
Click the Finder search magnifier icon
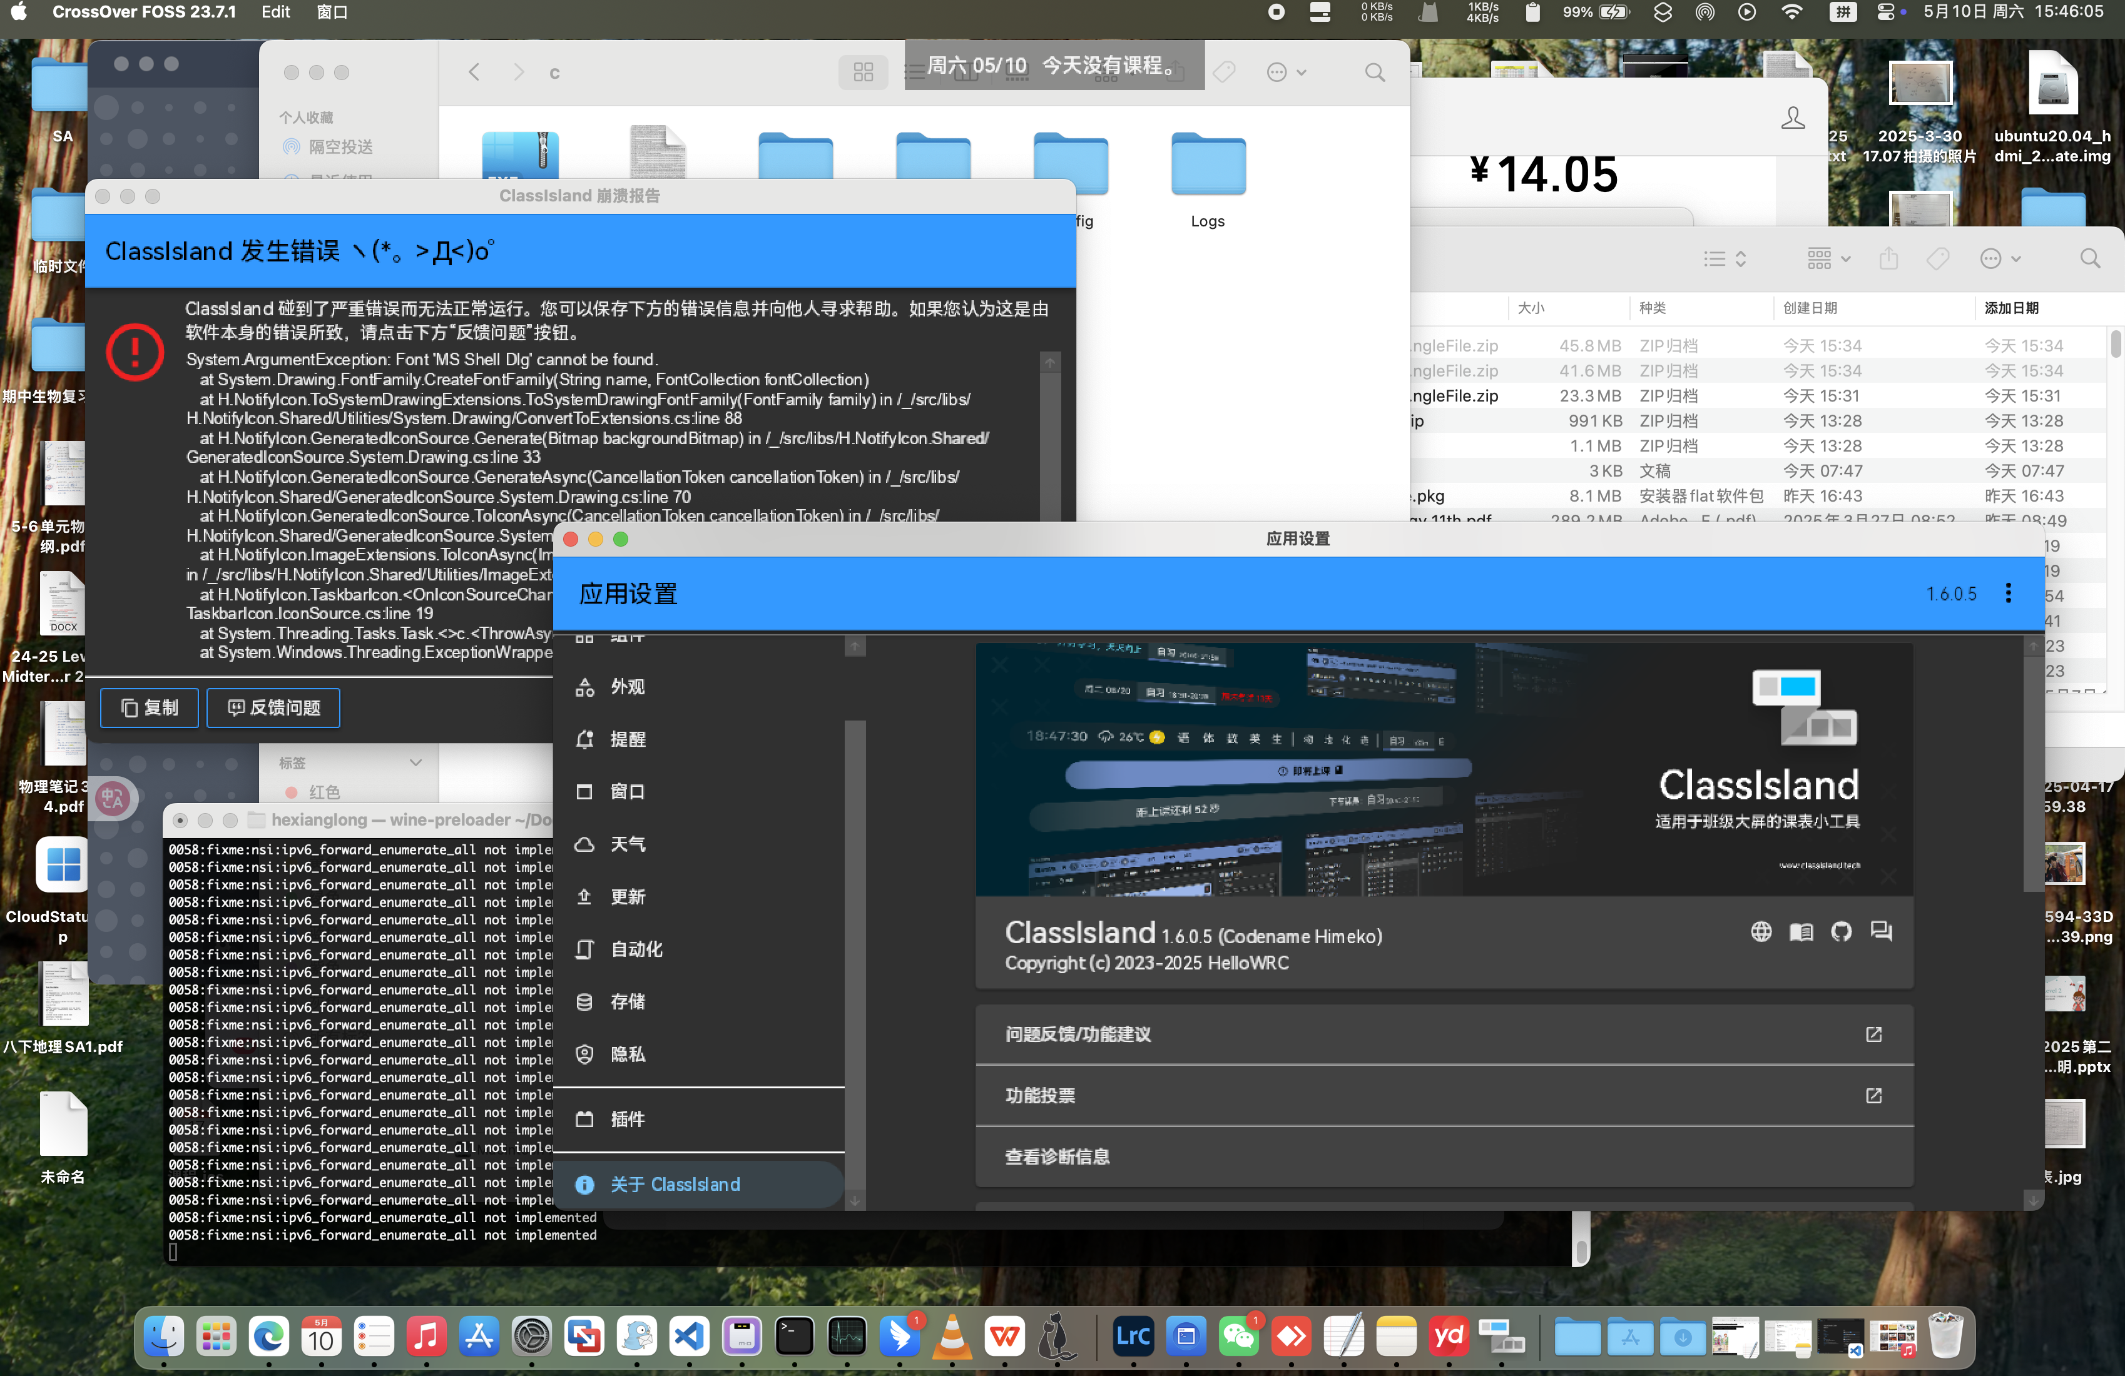pos(1374,73)
